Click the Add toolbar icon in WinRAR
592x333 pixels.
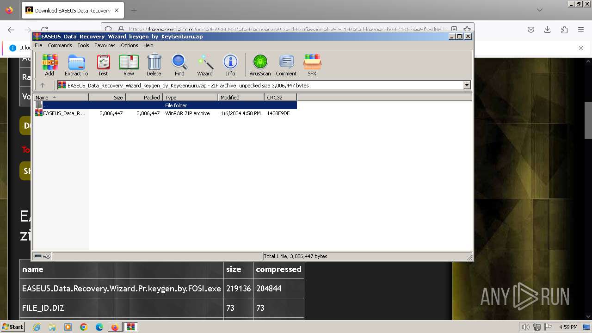click(x=49, y=65)
